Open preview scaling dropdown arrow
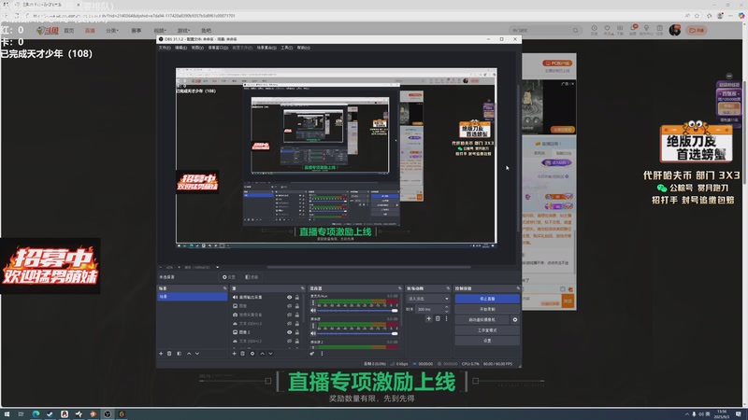The height and width of the screenshot is (420, 748). [218, 267]
